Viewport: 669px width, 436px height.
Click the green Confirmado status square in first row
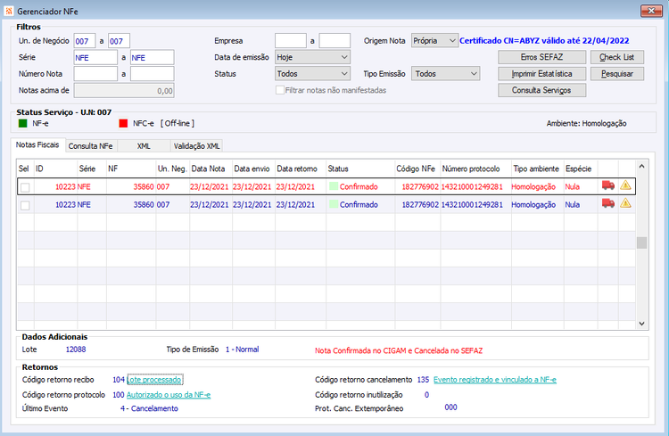[334, 186]
